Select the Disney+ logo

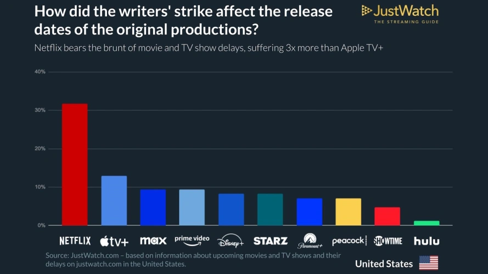click(x=231, y=241)
